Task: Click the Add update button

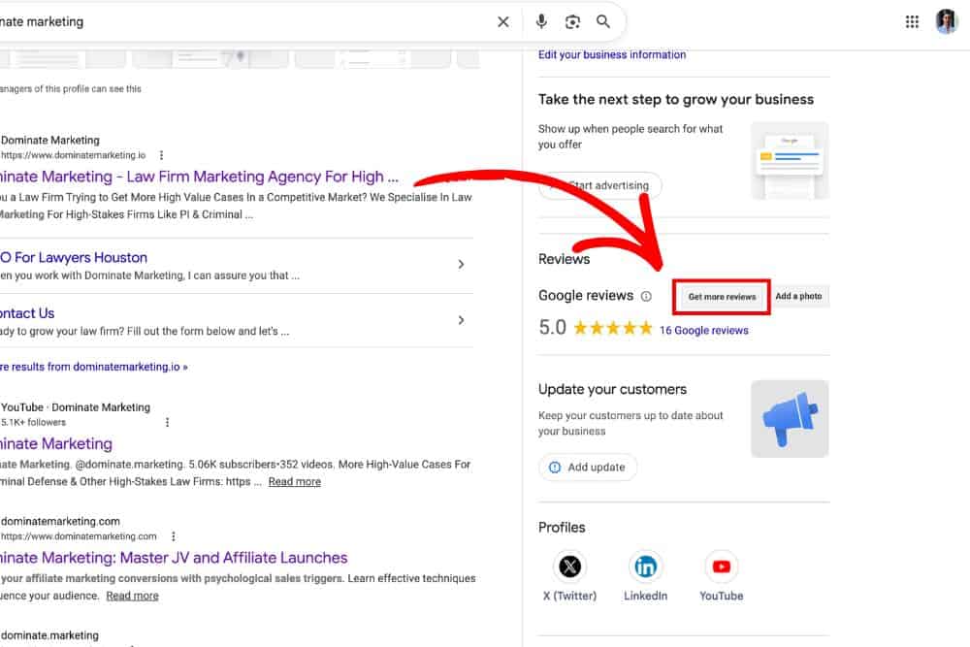Action: pos(588,467)
